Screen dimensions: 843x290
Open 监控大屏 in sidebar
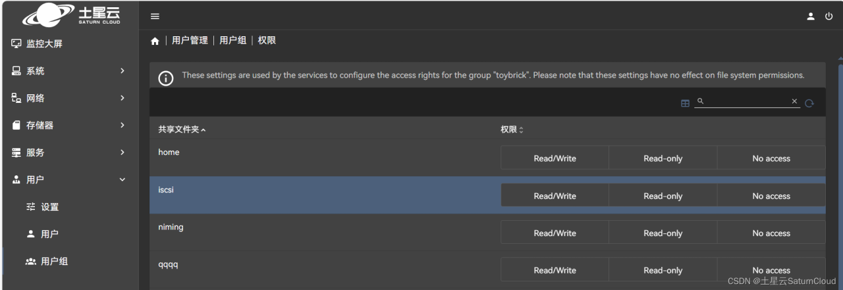pyautogui.click(x=43, y=44)
